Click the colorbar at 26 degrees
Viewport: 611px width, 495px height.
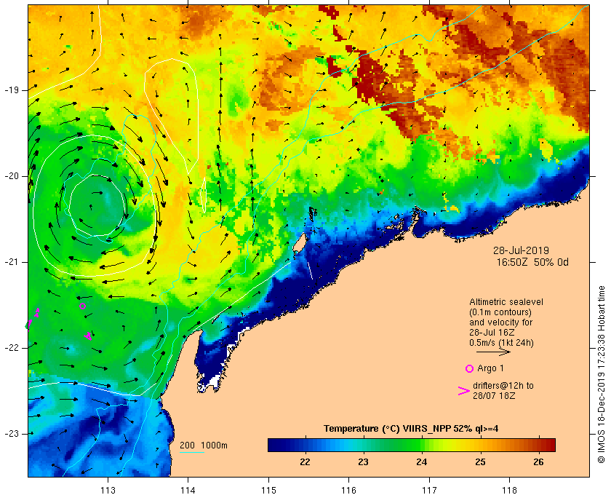538,445
